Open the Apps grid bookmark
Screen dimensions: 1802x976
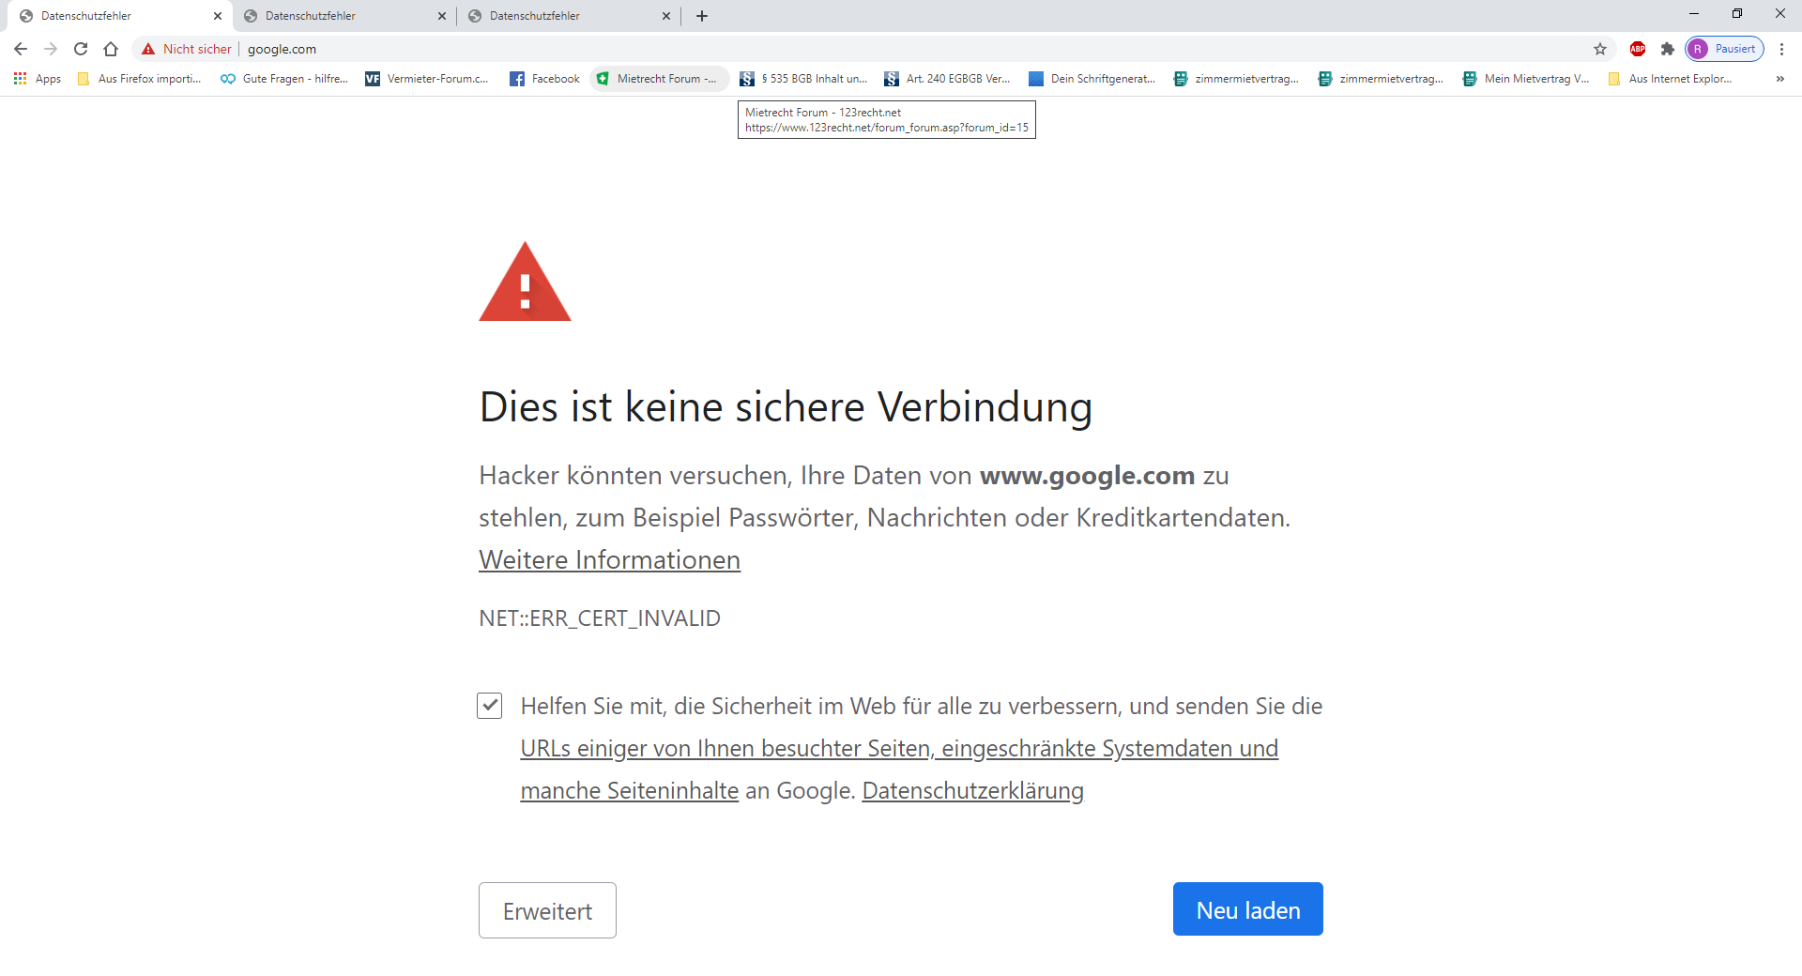(38, 79)
